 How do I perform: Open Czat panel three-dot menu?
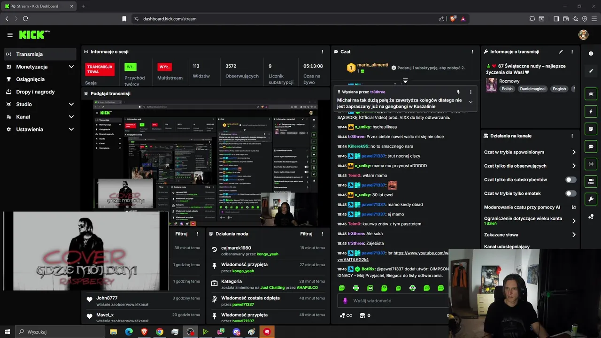pos(472,52)
